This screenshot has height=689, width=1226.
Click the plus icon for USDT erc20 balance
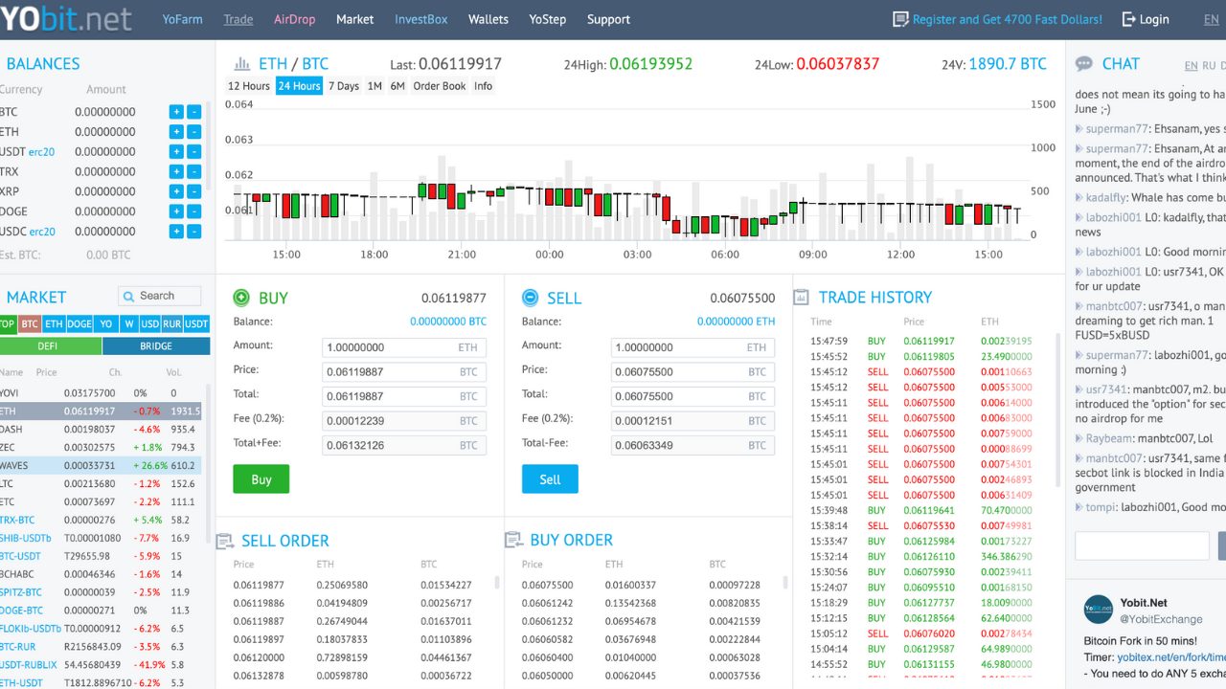(176, 152)
